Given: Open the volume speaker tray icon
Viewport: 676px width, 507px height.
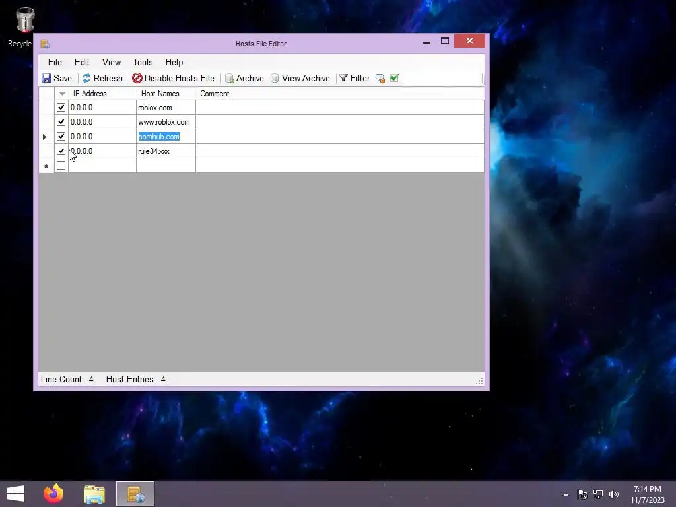Looking at the screenshot, I should tap(614, 494).
